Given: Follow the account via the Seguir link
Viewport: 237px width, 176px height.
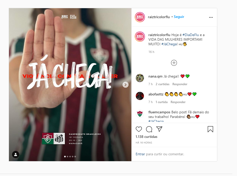Looking at the screenshot, I should [179, 17].
